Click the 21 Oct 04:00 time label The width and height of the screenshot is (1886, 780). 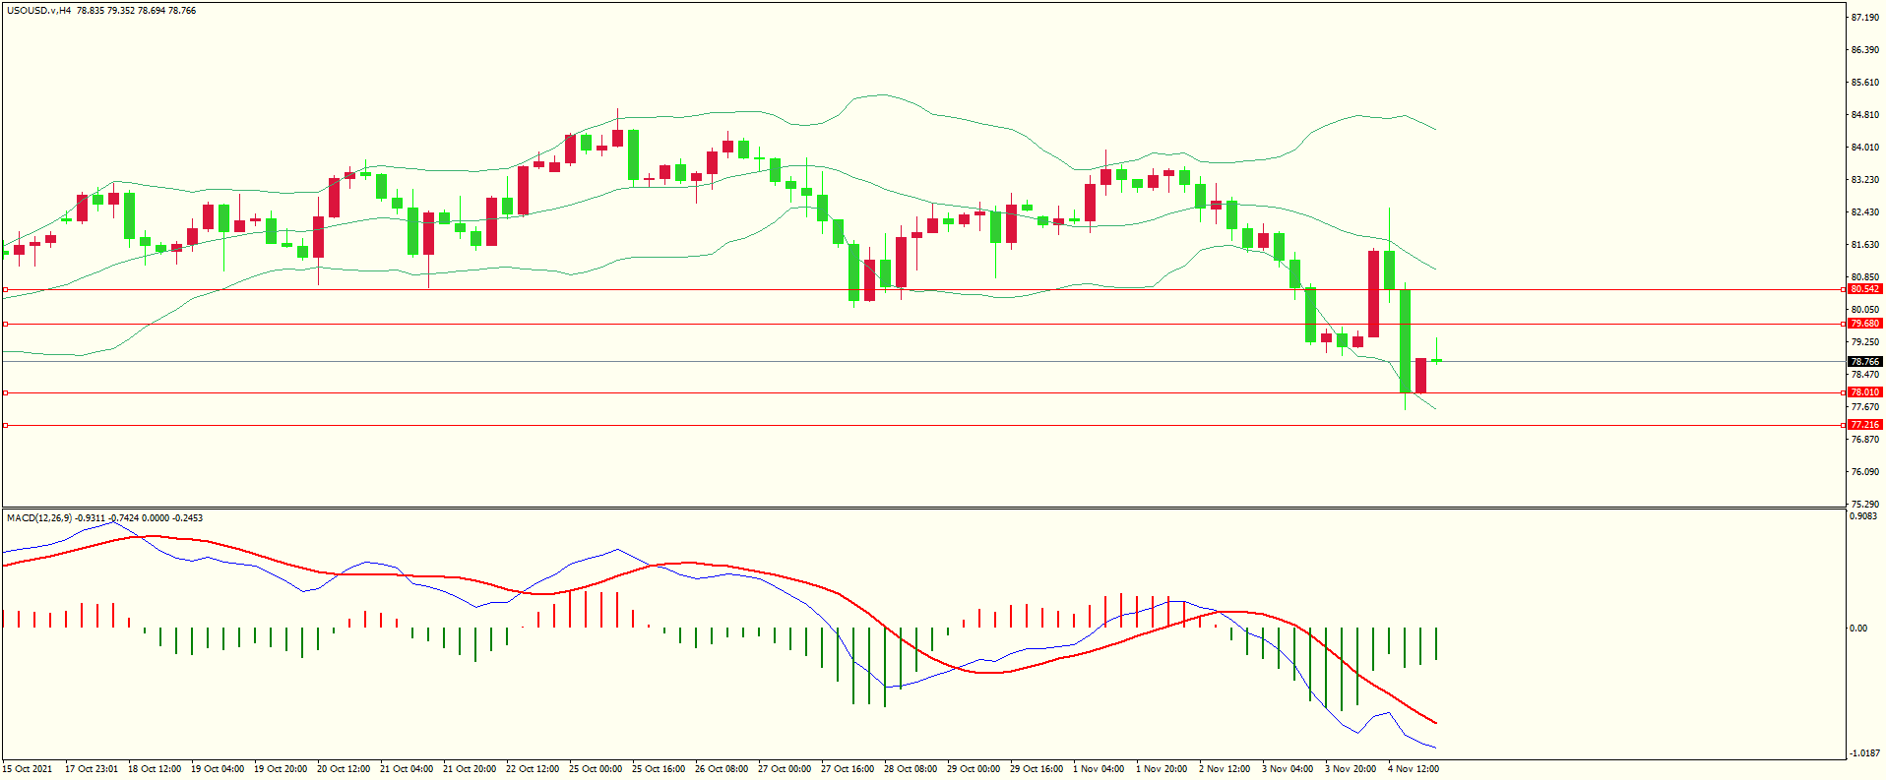tap(407, 769)
